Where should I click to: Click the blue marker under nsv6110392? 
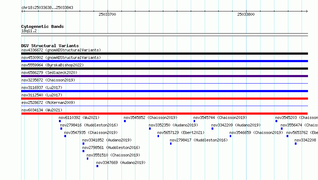coord(60,121)
